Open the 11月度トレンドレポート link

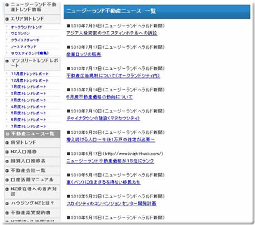(x=29, y=74)
